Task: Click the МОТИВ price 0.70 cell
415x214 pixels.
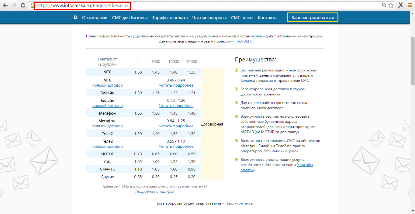Action: click(138, 154)
